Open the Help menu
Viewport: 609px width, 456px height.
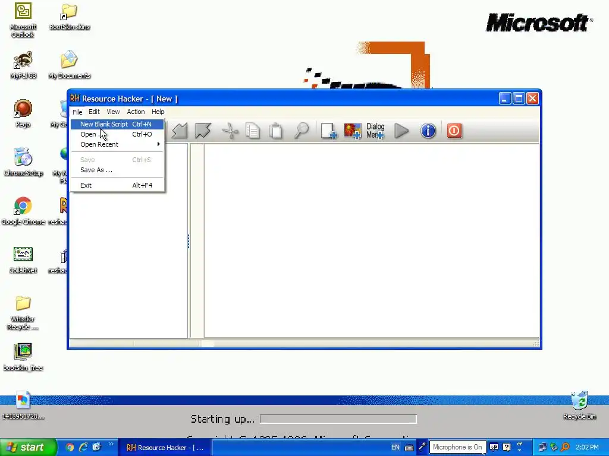[x=158, y=112]
